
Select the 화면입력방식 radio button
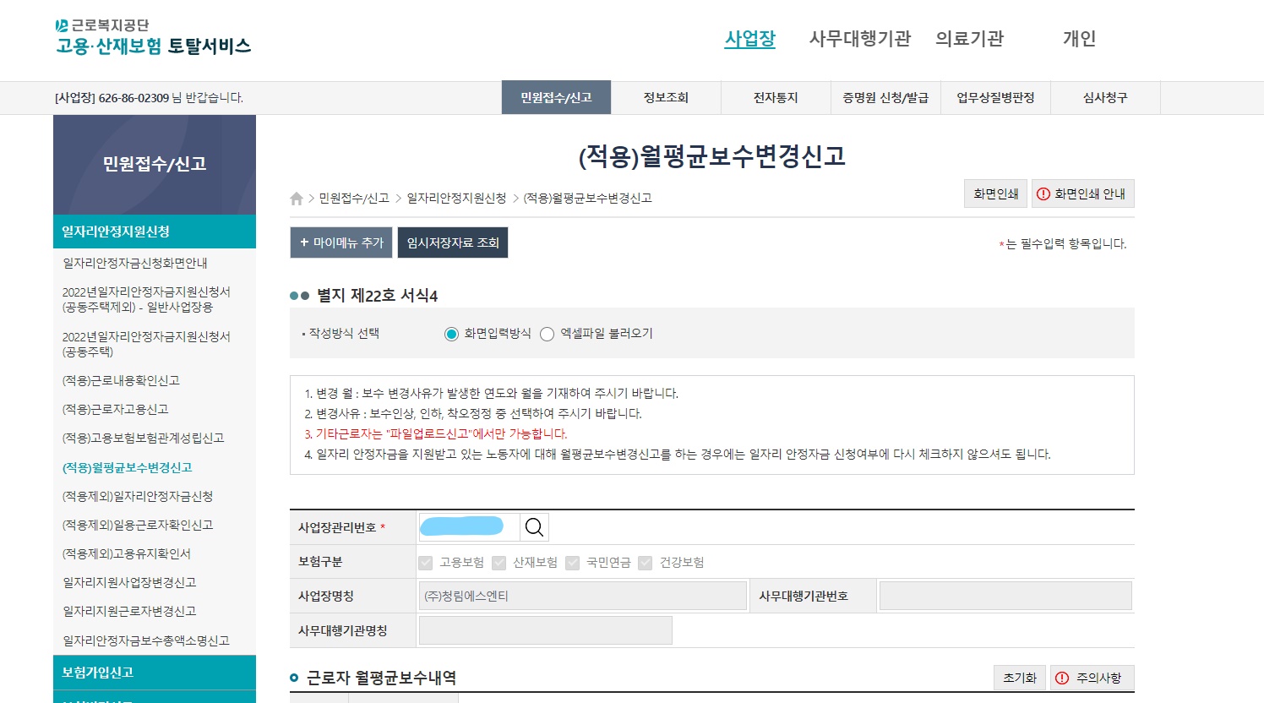(x=451, y=334)
